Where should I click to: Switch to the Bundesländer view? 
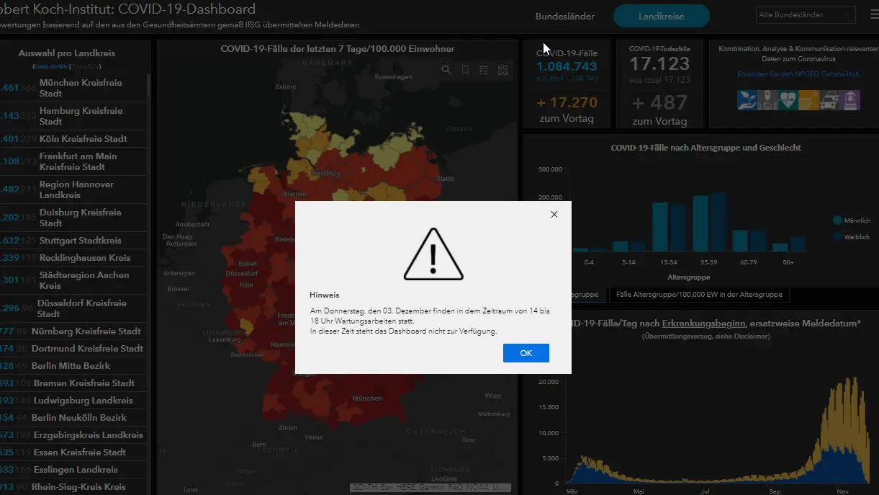click(x=564, y=16)
